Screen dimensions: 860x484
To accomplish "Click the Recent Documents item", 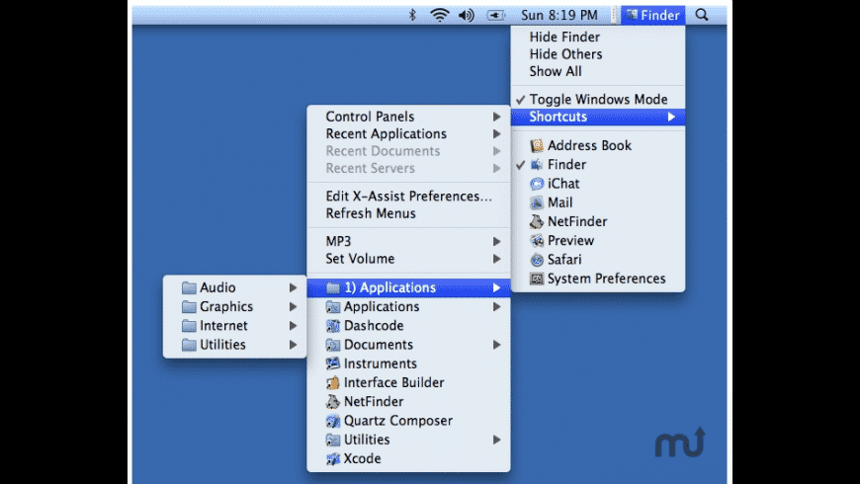I will click(x=408, y=151).
